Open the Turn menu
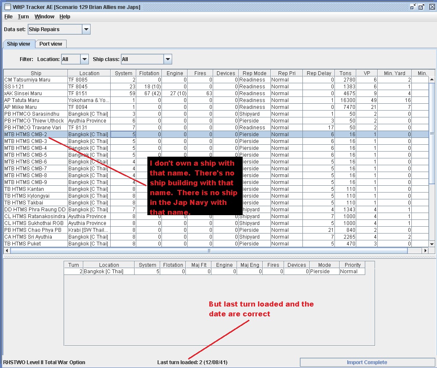This screenshot has height=368, width=437. pos(23,16)
